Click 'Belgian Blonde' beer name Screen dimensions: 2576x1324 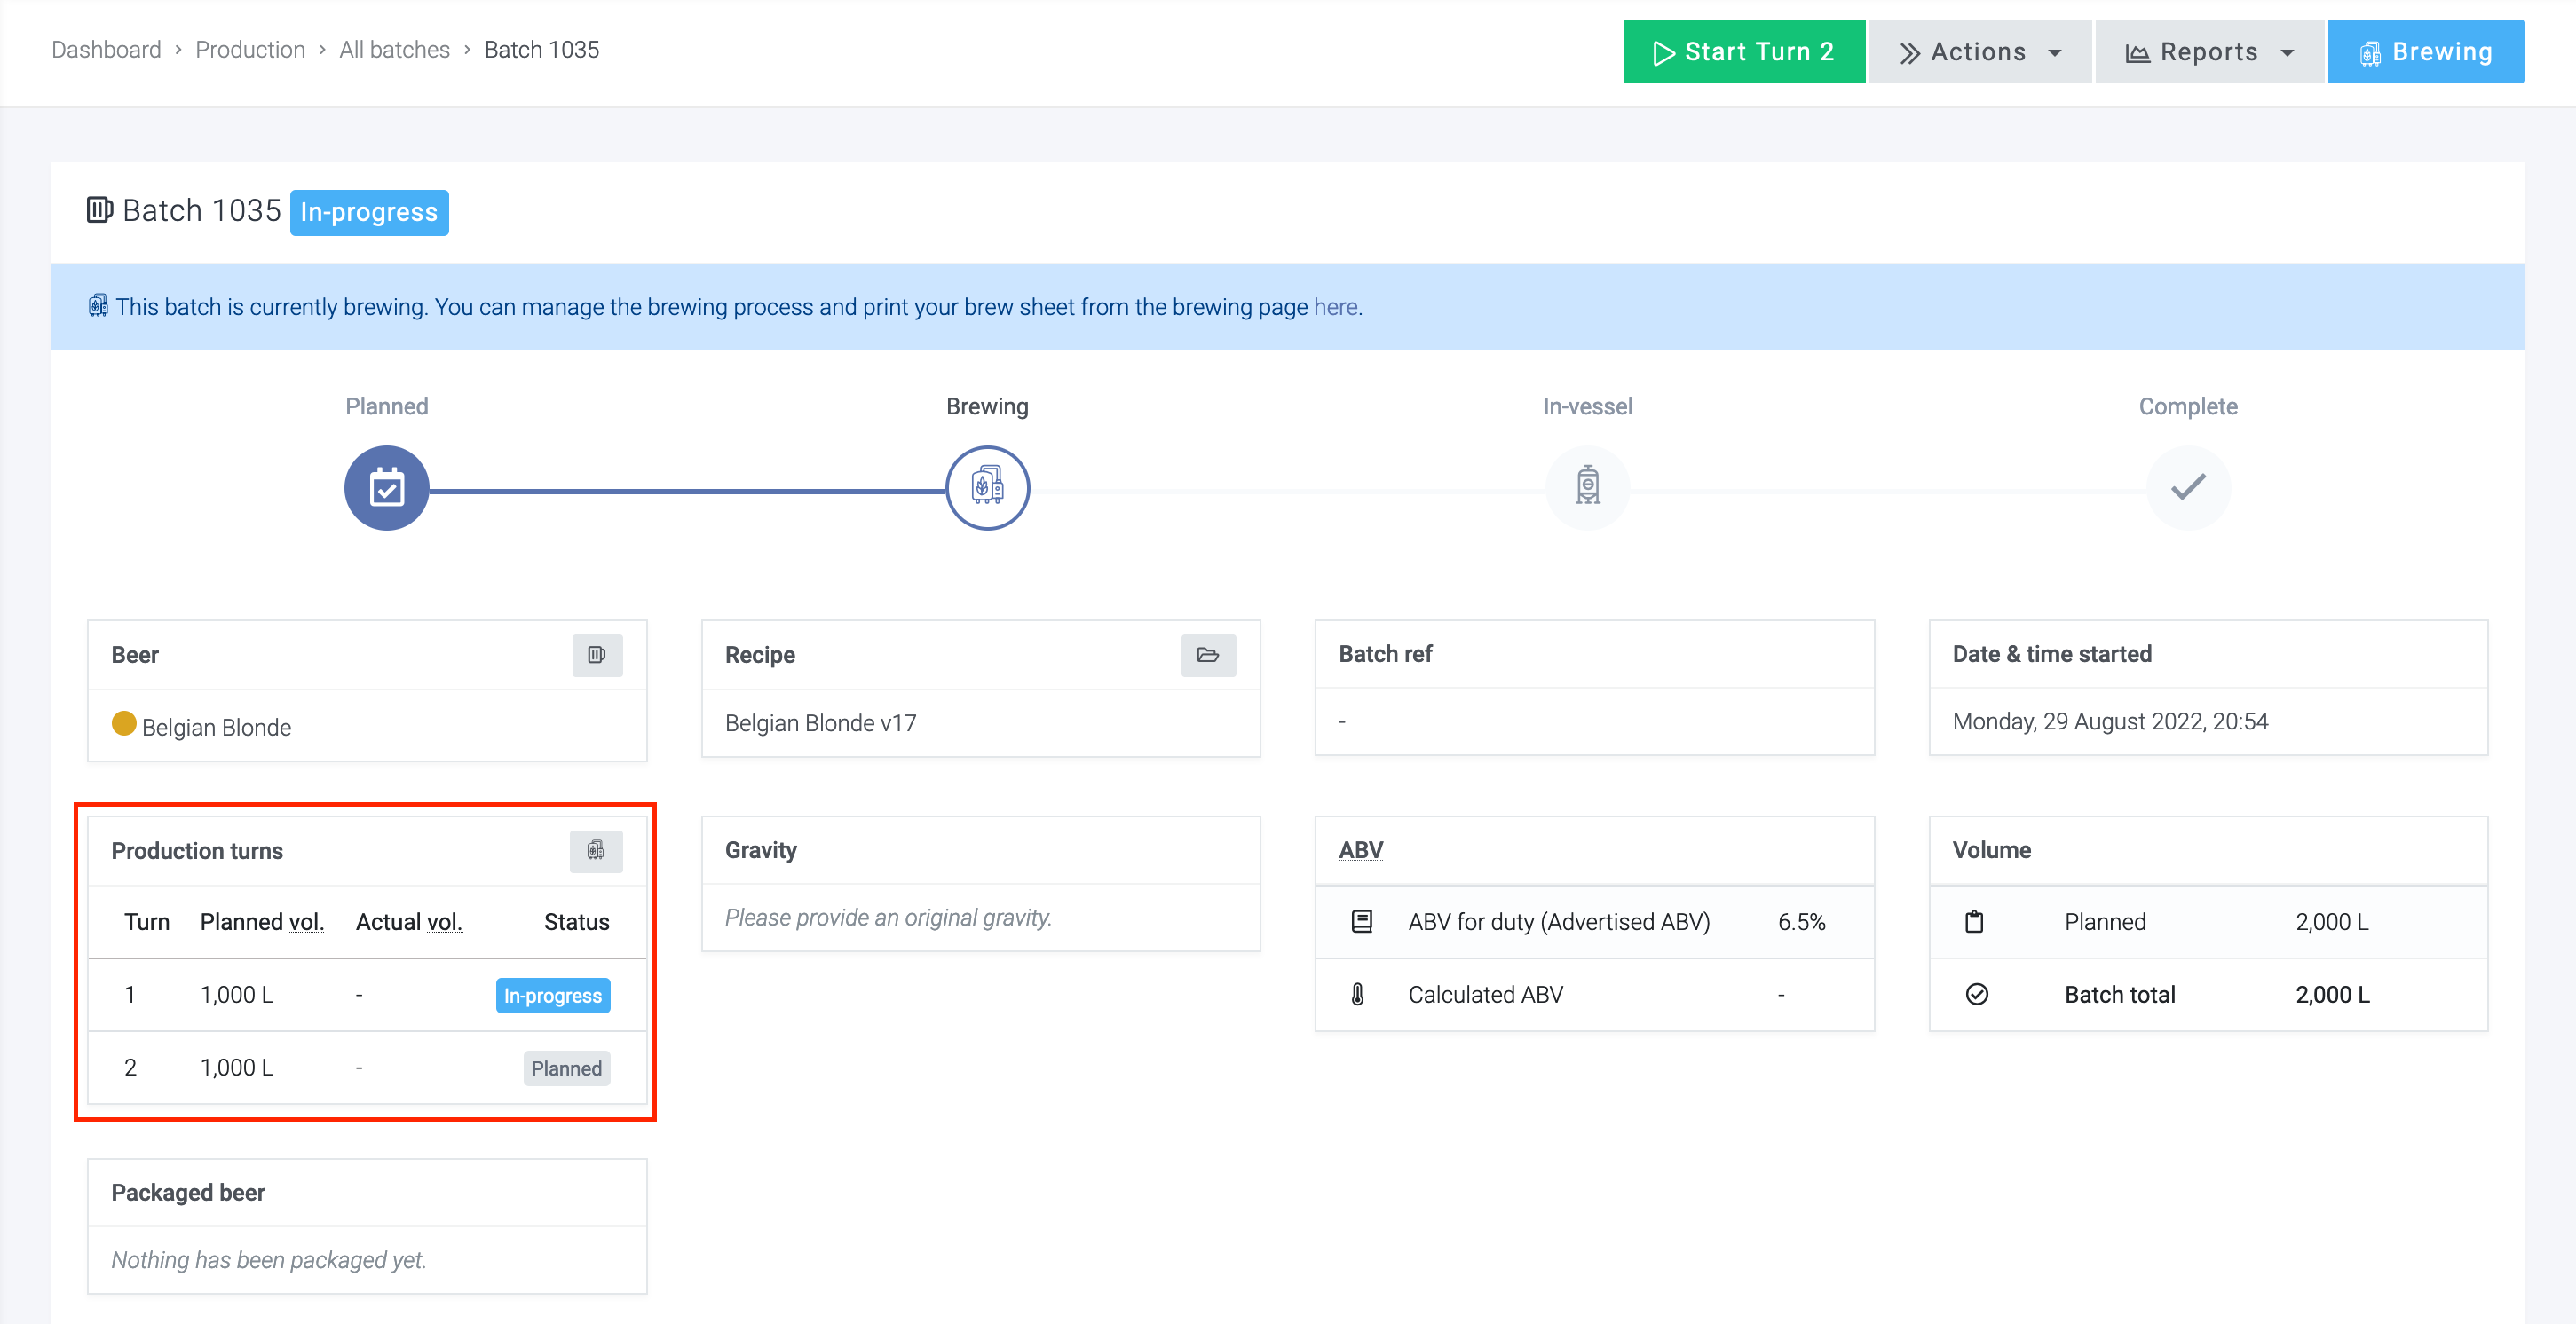coord(216,728)
